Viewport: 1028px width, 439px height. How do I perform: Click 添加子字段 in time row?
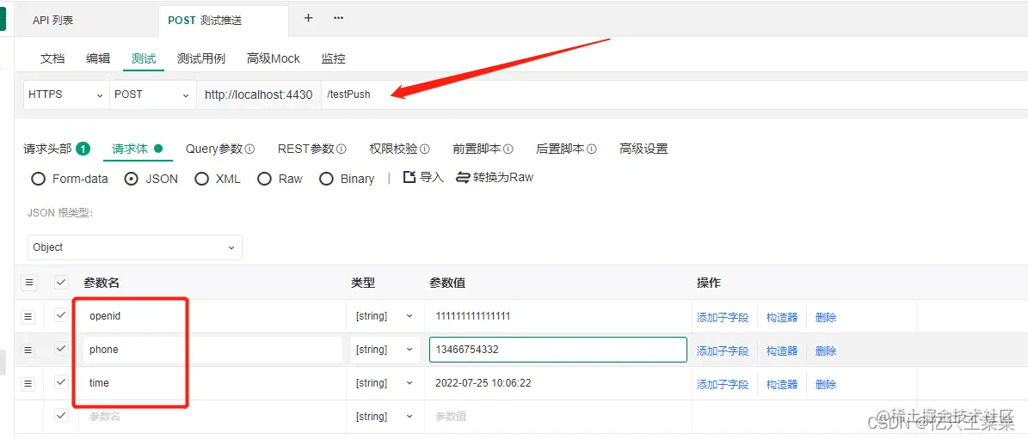[x=723, y=384]
